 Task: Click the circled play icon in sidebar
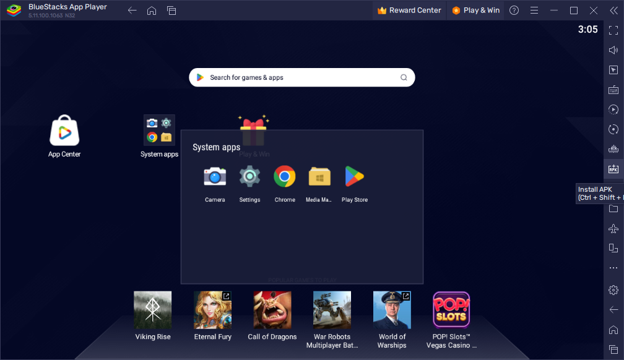click(x=613, y=109)
